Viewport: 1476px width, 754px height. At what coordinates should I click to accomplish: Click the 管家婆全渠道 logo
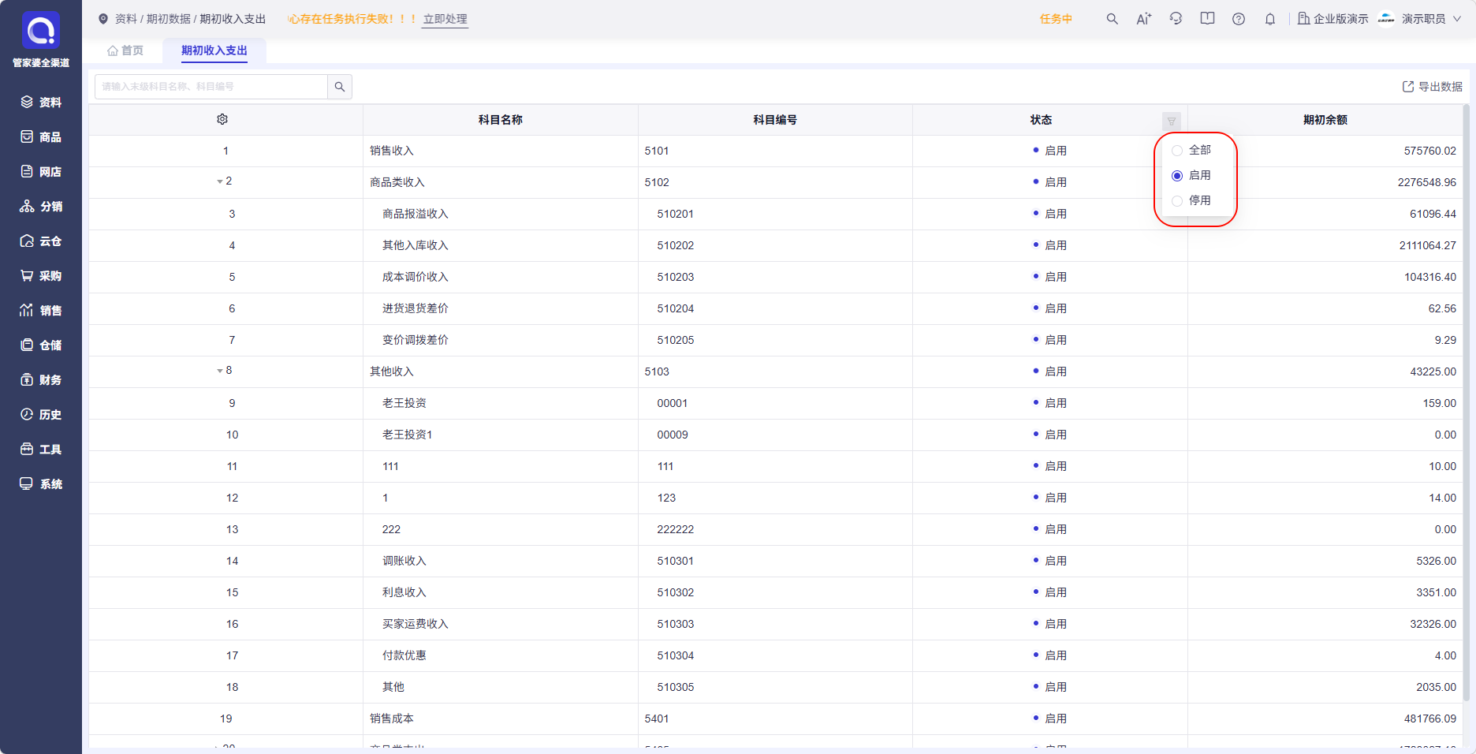41,39
